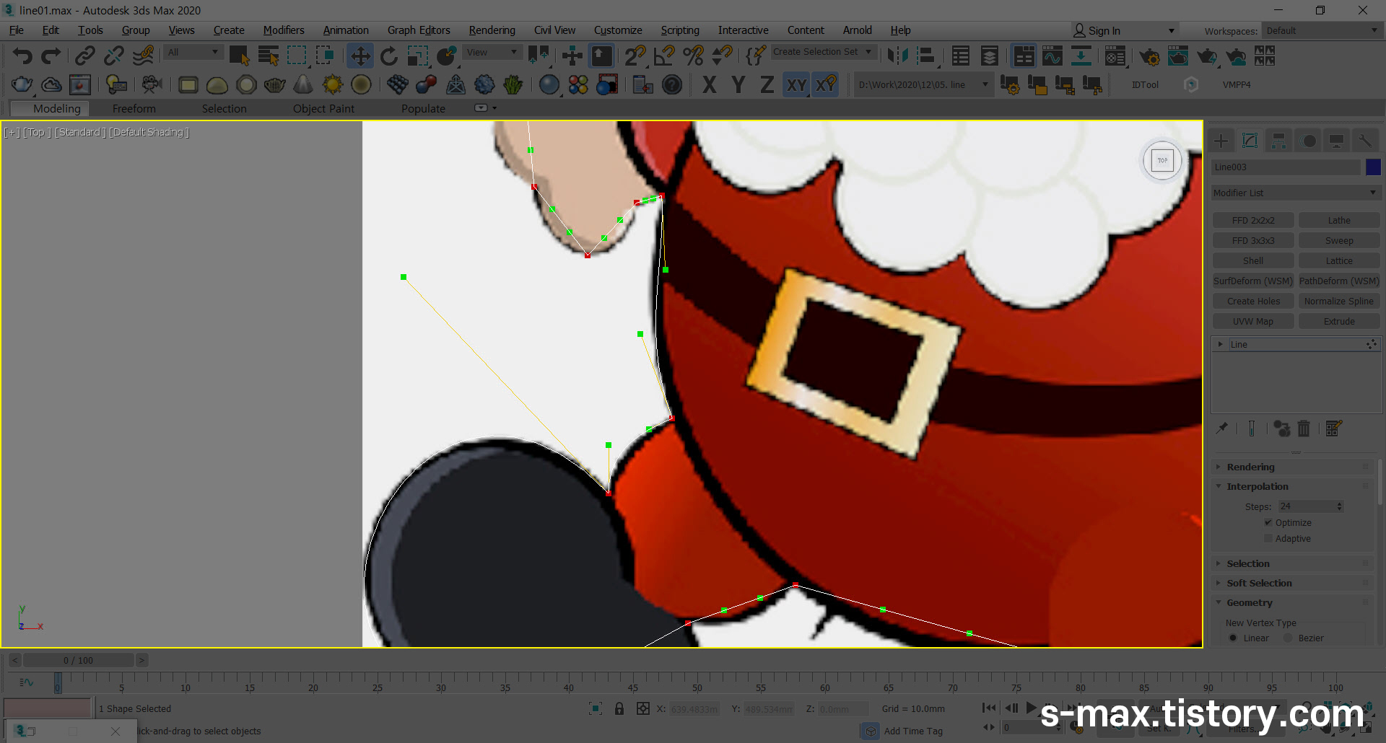Click the Undo arrow icon
The width and height of the screenshot is (1386, 743).
(x=22, y=56)
